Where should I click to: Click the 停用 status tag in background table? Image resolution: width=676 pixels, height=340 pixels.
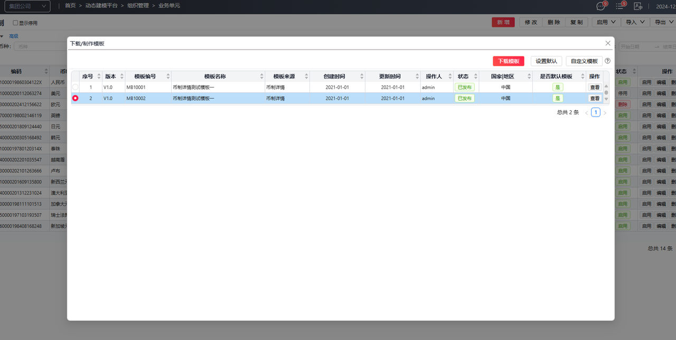pos(623,93)
